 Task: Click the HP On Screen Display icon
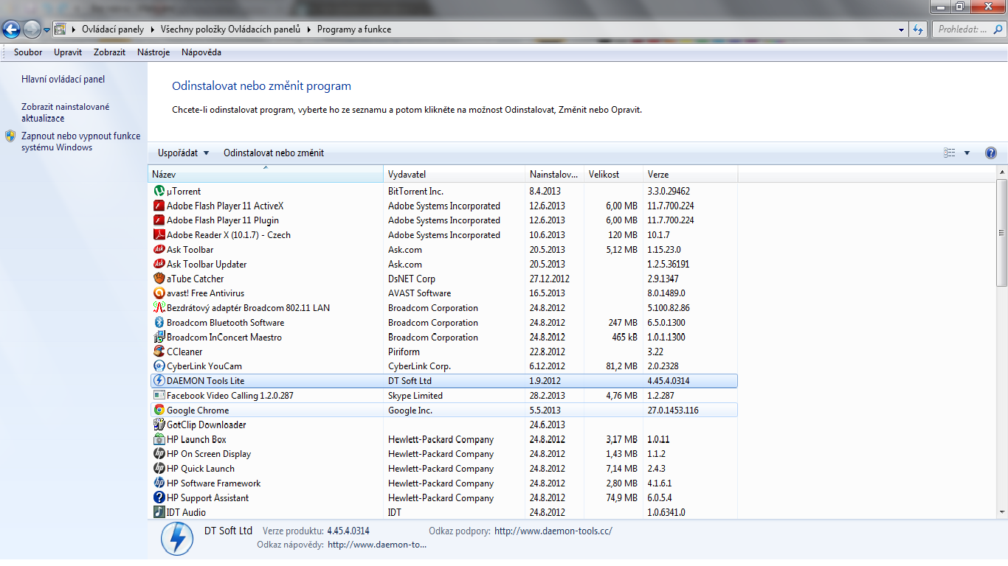[x=159, y=454]
